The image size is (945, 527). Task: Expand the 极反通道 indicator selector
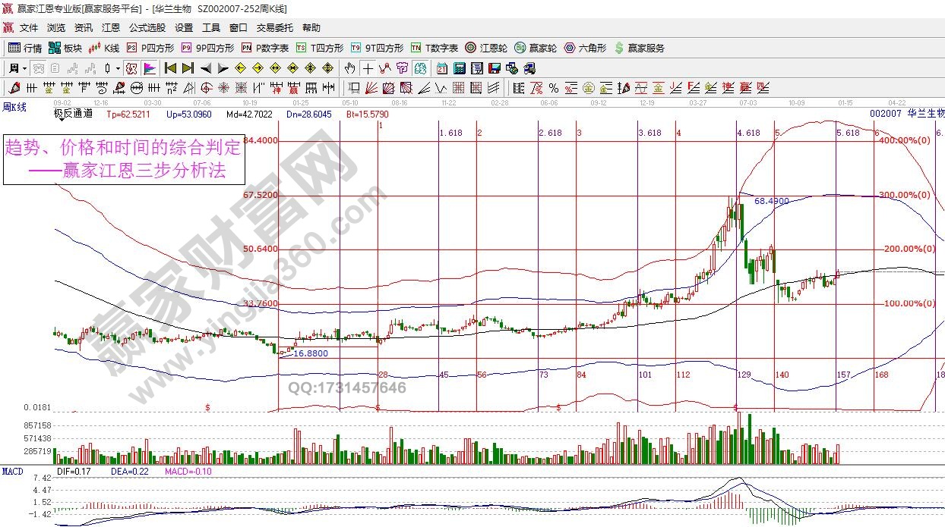coord(73,114)
